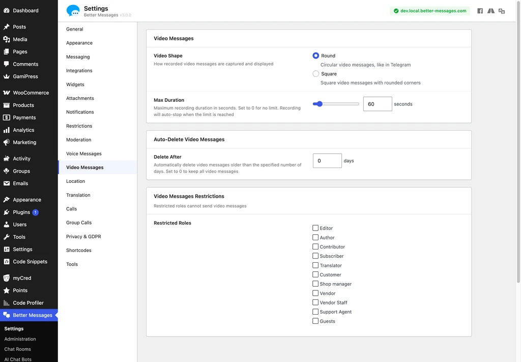
Task: Click the Posts pin icon
Action: click(x=6, y=26)
